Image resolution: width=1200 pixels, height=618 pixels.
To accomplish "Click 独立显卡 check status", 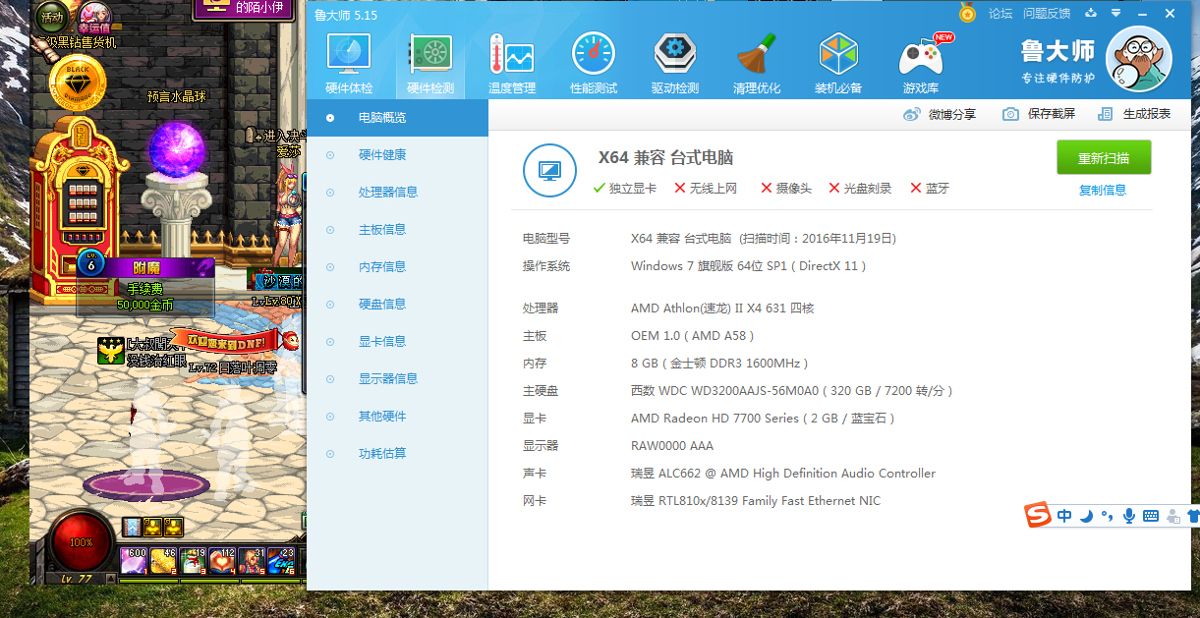I will (625, 188).
